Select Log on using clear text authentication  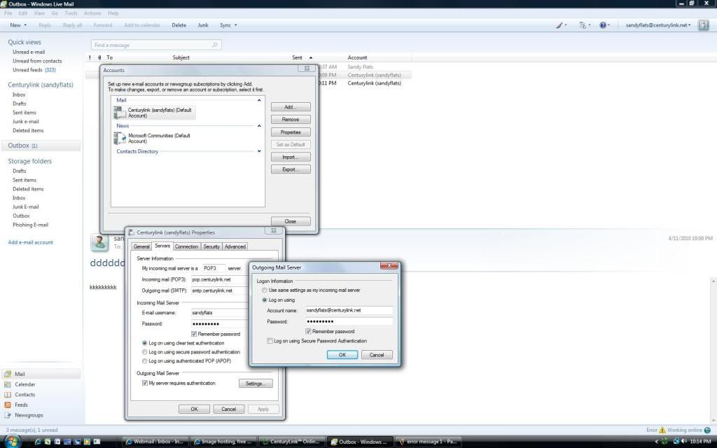coord(144,343)
